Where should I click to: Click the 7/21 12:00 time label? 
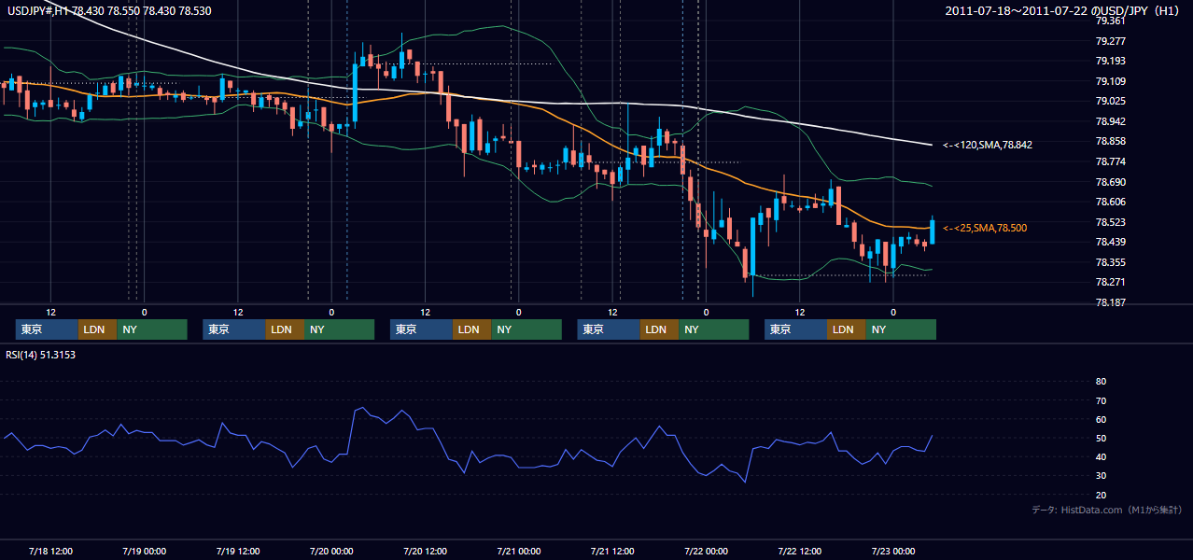[612, 551]
